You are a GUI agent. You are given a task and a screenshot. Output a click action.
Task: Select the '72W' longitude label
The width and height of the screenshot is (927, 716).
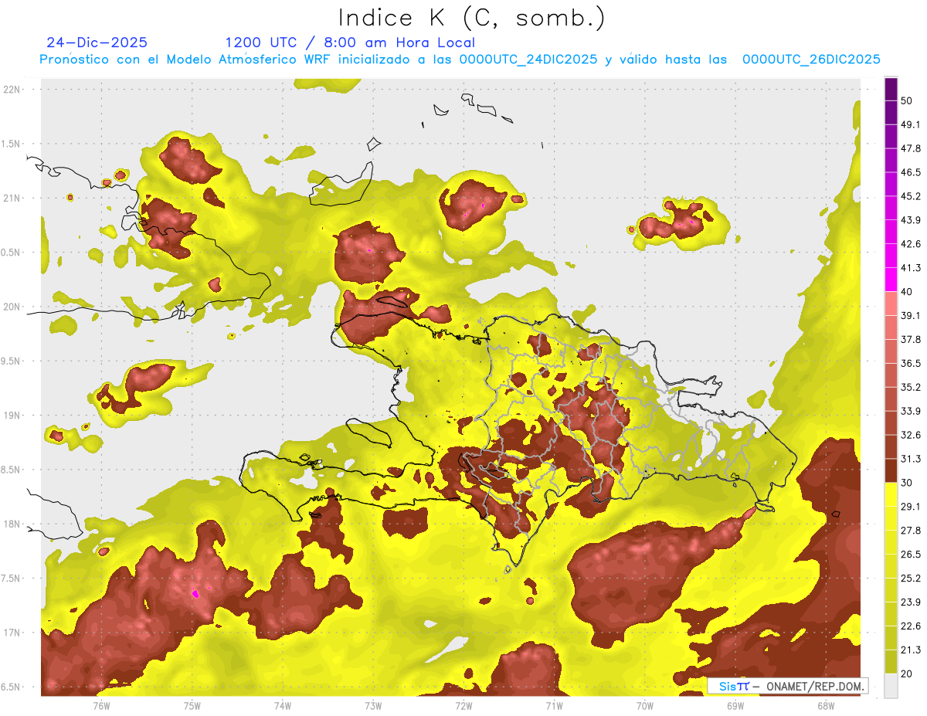coord(463,705)
